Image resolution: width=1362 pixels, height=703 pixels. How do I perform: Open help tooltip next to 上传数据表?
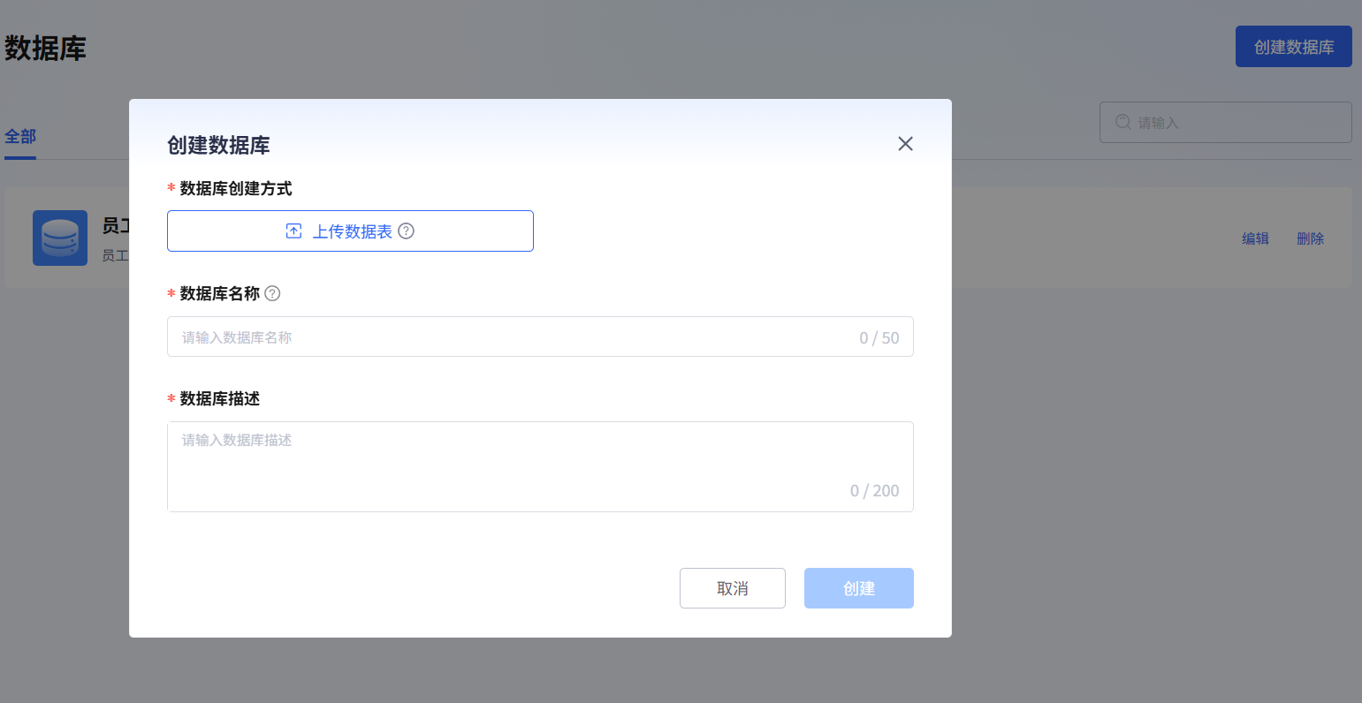tap(406, 231)
